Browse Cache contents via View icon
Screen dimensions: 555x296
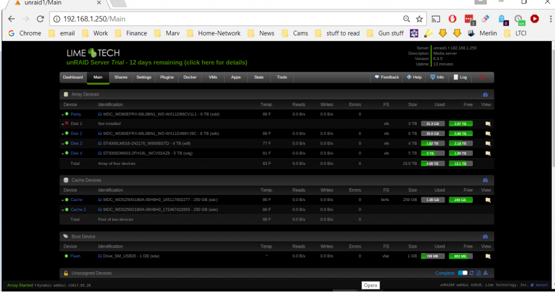click(x=488, y=200)
